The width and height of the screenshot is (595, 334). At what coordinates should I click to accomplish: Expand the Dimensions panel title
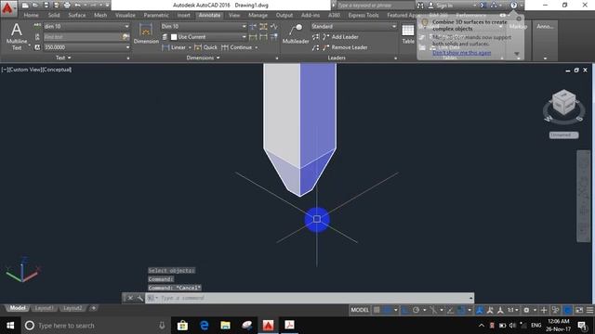pyautogui.click(x=203, y=58)
